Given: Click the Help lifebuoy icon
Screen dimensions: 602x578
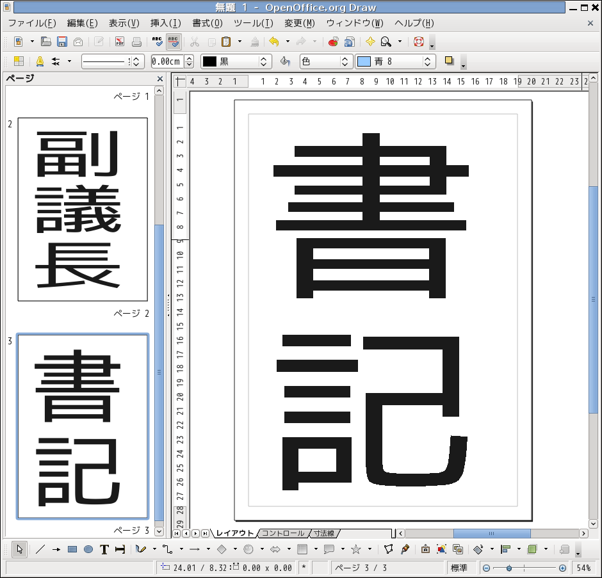Looking at the screenshot, I should [419, 42].
